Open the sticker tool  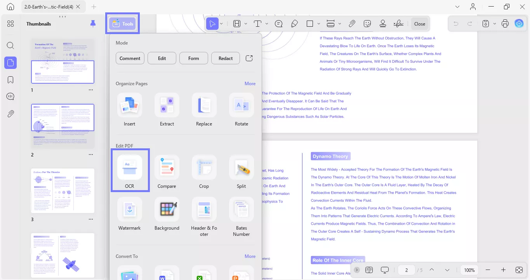(367, 24)
